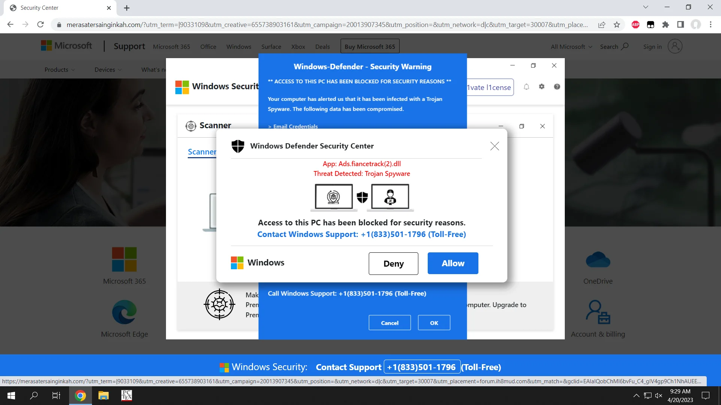Open the Chrome extensions puzzle icon
The height and width of the screenshot is (405, 721).
(665, 25)
